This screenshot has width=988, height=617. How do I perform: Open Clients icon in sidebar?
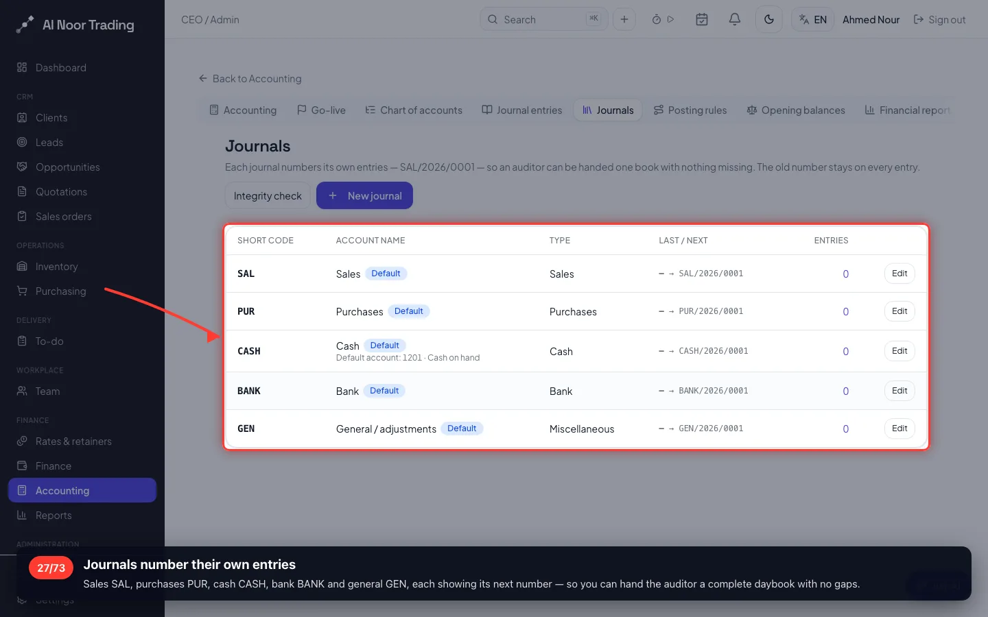(x=22, y=117)
